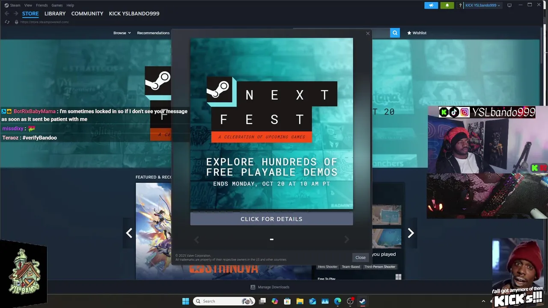Click the popup next arrow
The image size is (548, 308).
coord(347,240)
